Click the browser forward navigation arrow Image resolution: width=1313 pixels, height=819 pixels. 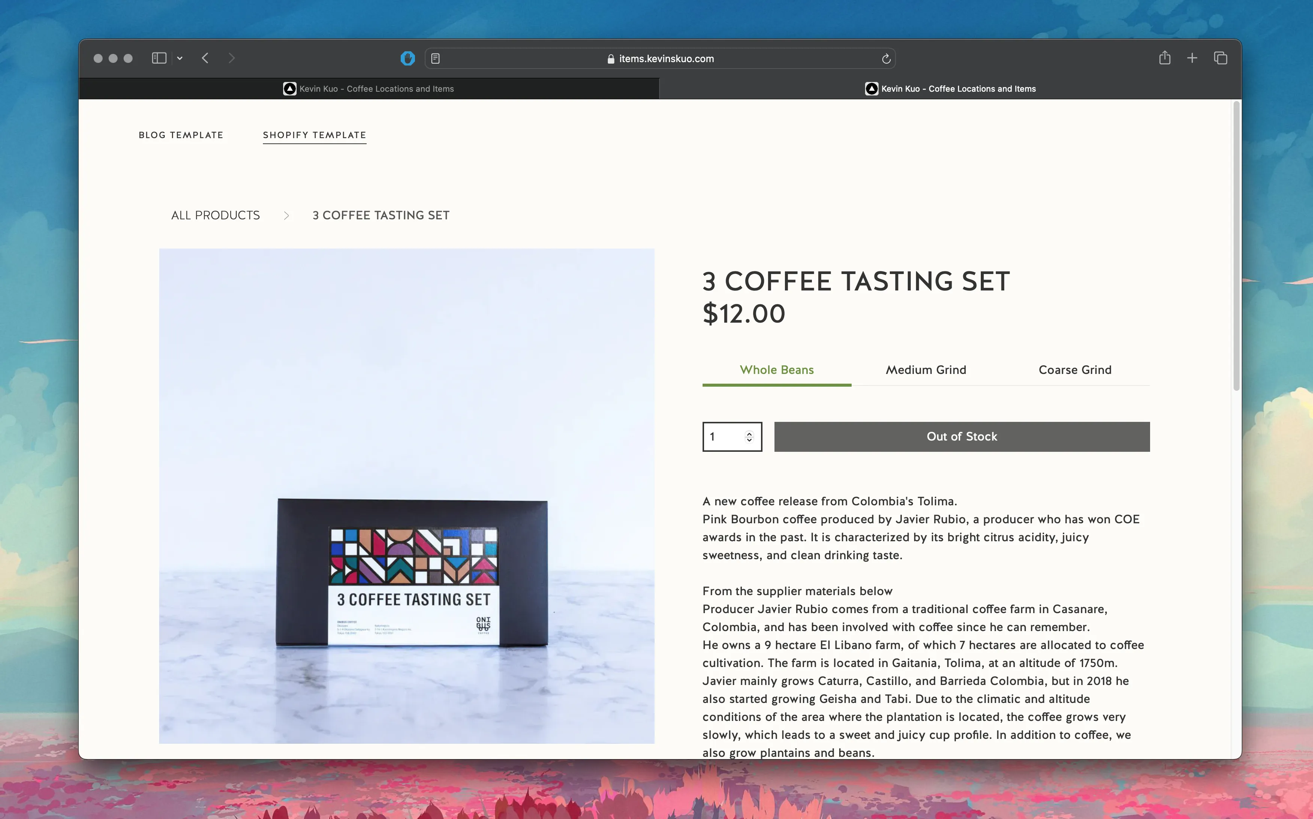(x=231, y=58)
